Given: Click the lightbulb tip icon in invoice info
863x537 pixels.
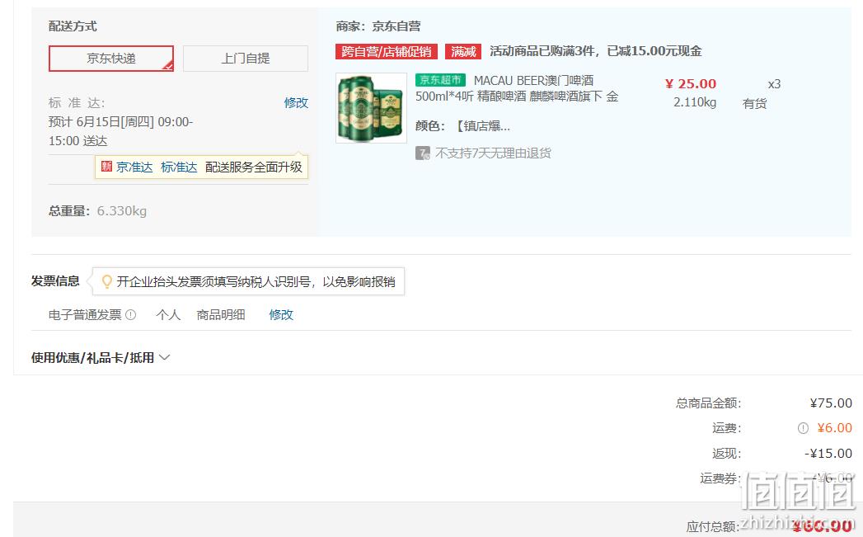Looking at the screenshot, I should [107, 281].
